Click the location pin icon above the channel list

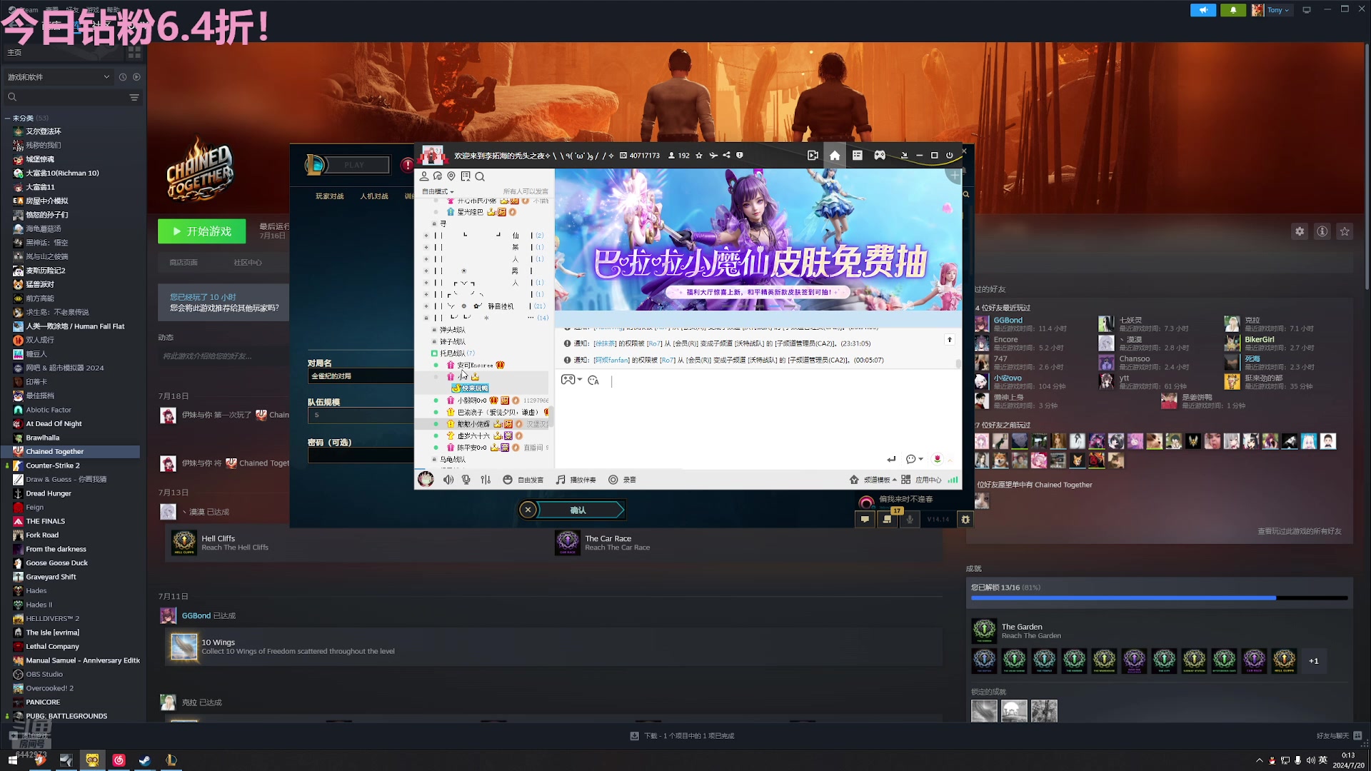pyautogui.click(x=451, y=176)
